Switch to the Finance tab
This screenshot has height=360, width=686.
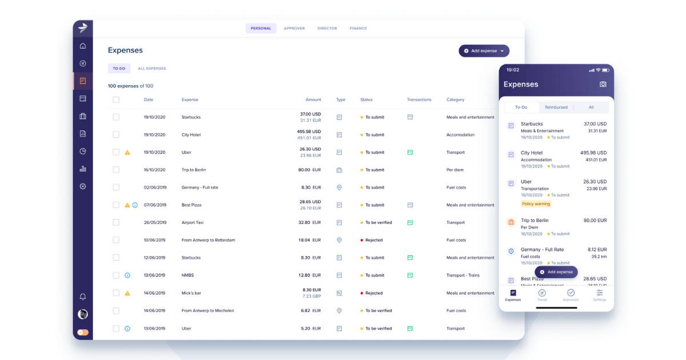point(358,28)
